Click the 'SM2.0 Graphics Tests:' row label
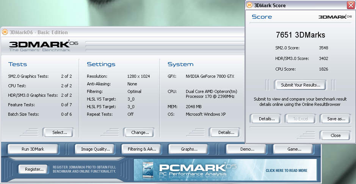Viewport: 356px width, 184px height. (28, 76)
